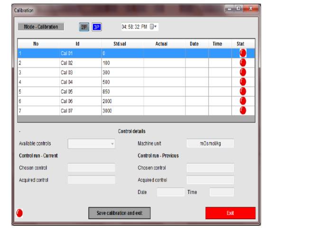Viewport: 332px width, 233px height.
Task: Click the previous run Date field
Action: click(x=170, y=192)
